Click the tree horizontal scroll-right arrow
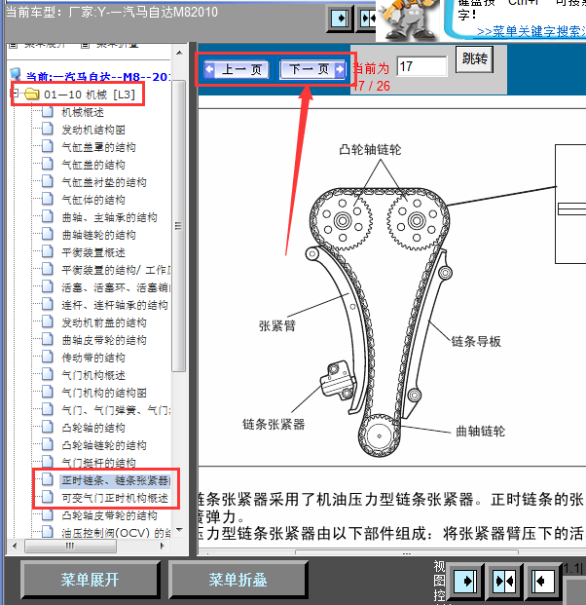 click(x=163, y=546)
